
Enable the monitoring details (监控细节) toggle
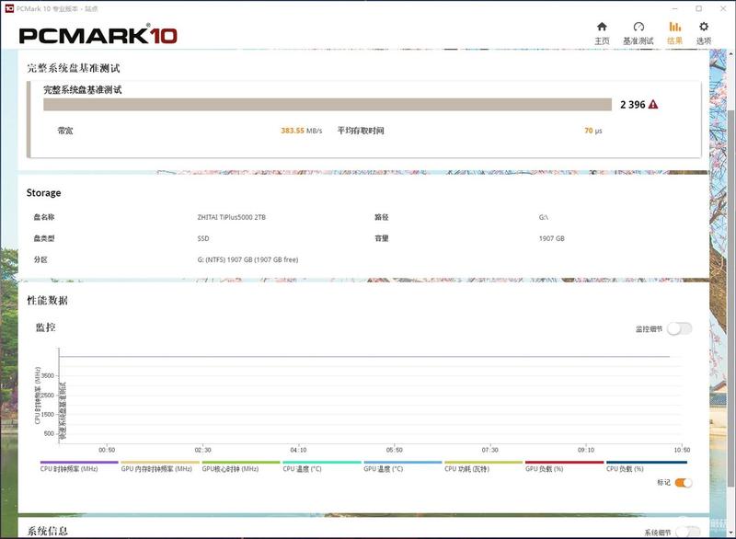(679, 329)
